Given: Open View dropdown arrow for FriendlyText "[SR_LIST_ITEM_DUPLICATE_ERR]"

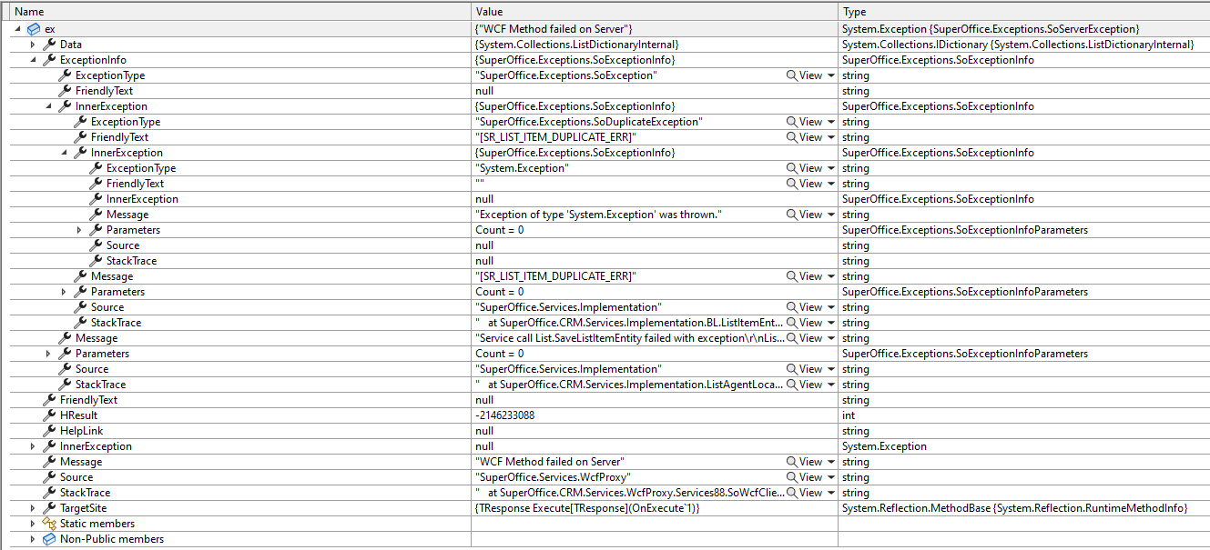Looking at the screenshot, I should click(x=831, y=137).
